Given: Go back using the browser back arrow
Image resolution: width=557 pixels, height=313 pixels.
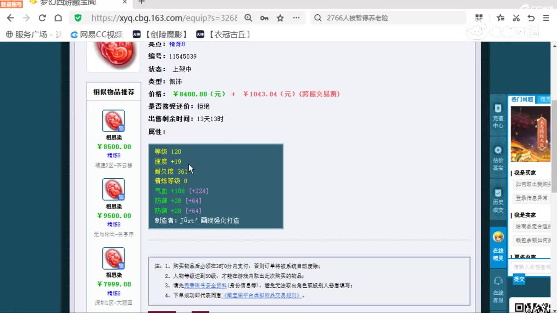Looking at the screenshot, I should click(10, 18).
